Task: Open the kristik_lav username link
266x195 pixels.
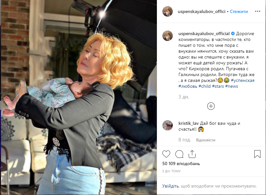Action: 188,123
